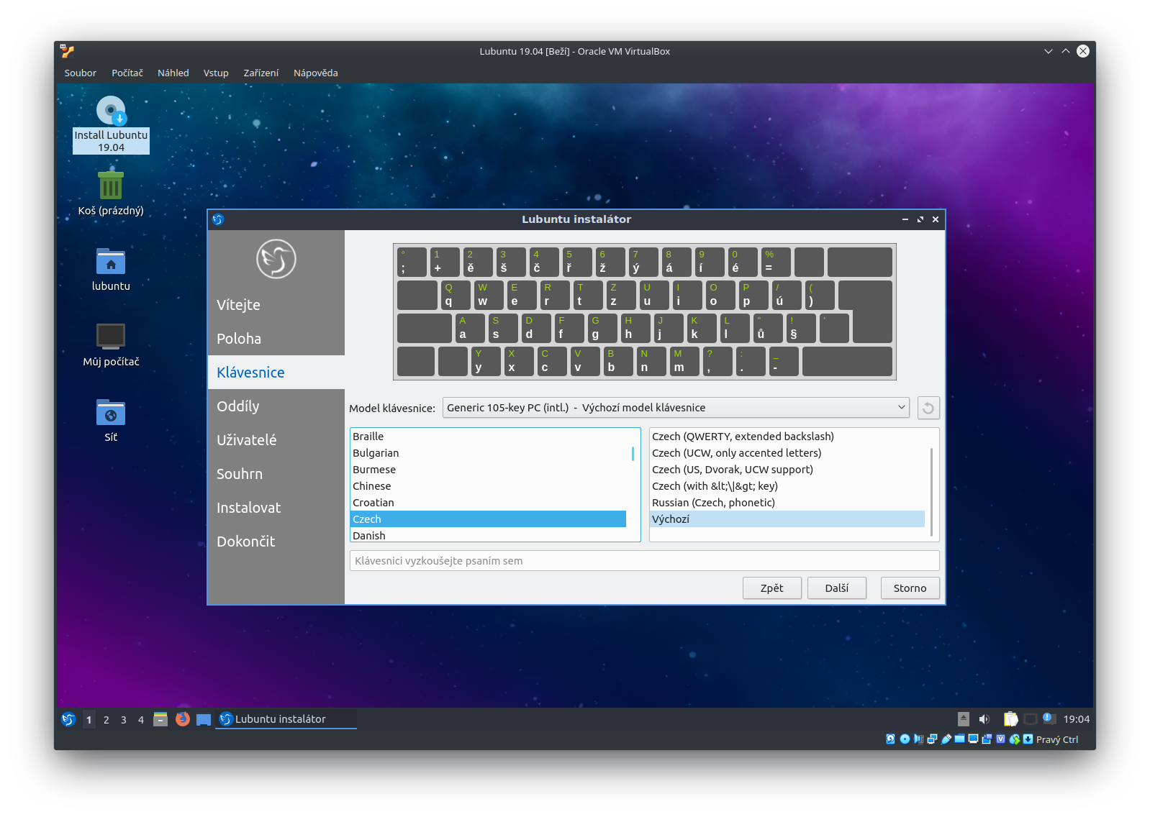Open the Náhled menu
The height and width of the screenshot is (817, 1150).
click(173, 73)
